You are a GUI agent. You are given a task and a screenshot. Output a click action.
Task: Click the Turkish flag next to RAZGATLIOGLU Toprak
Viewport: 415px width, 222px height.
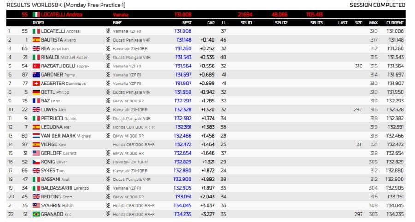coord(36,66)
